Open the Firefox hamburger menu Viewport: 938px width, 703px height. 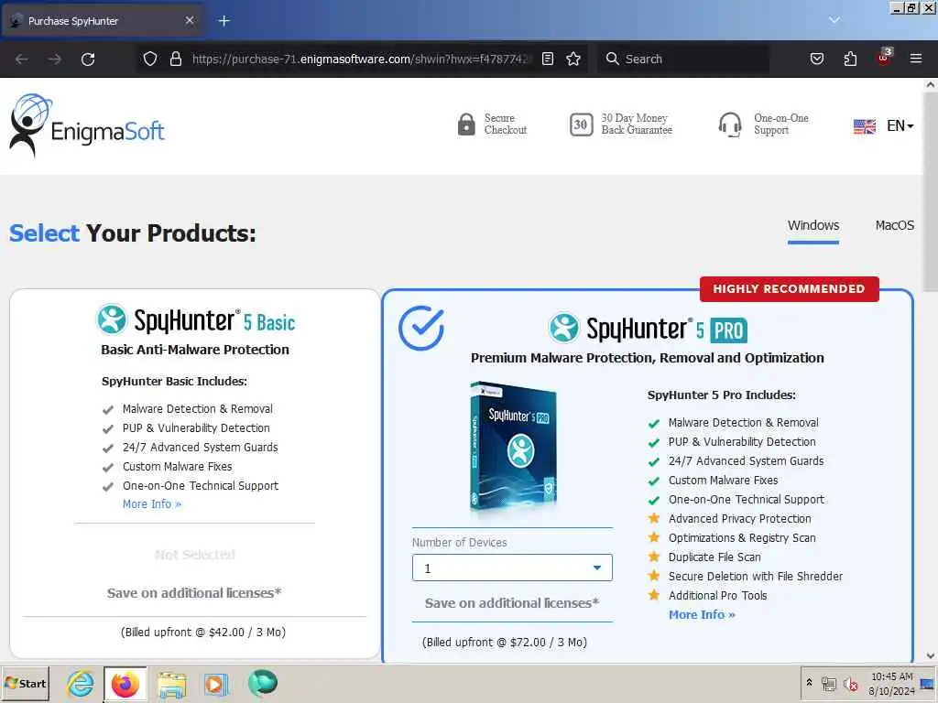click(916, 59)
